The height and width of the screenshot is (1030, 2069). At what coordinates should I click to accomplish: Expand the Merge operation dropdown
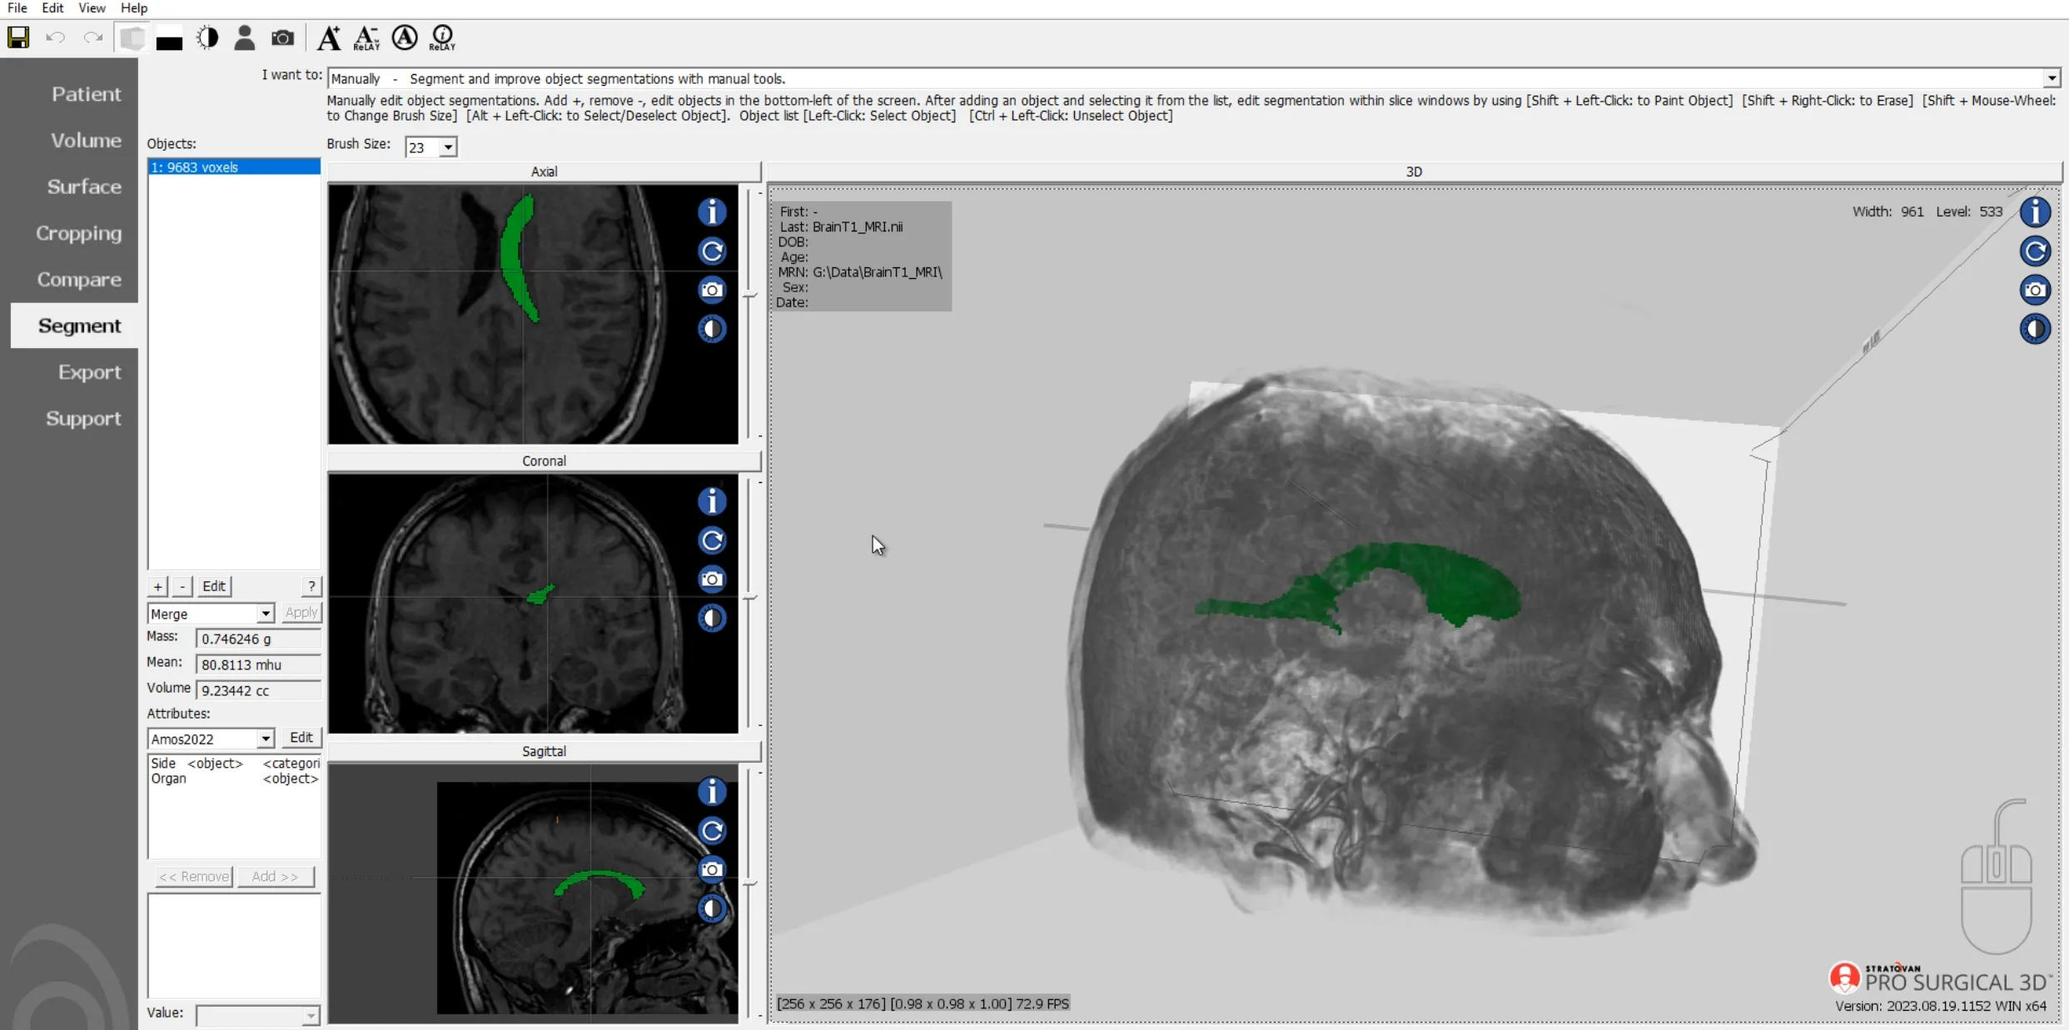[265, 614]
